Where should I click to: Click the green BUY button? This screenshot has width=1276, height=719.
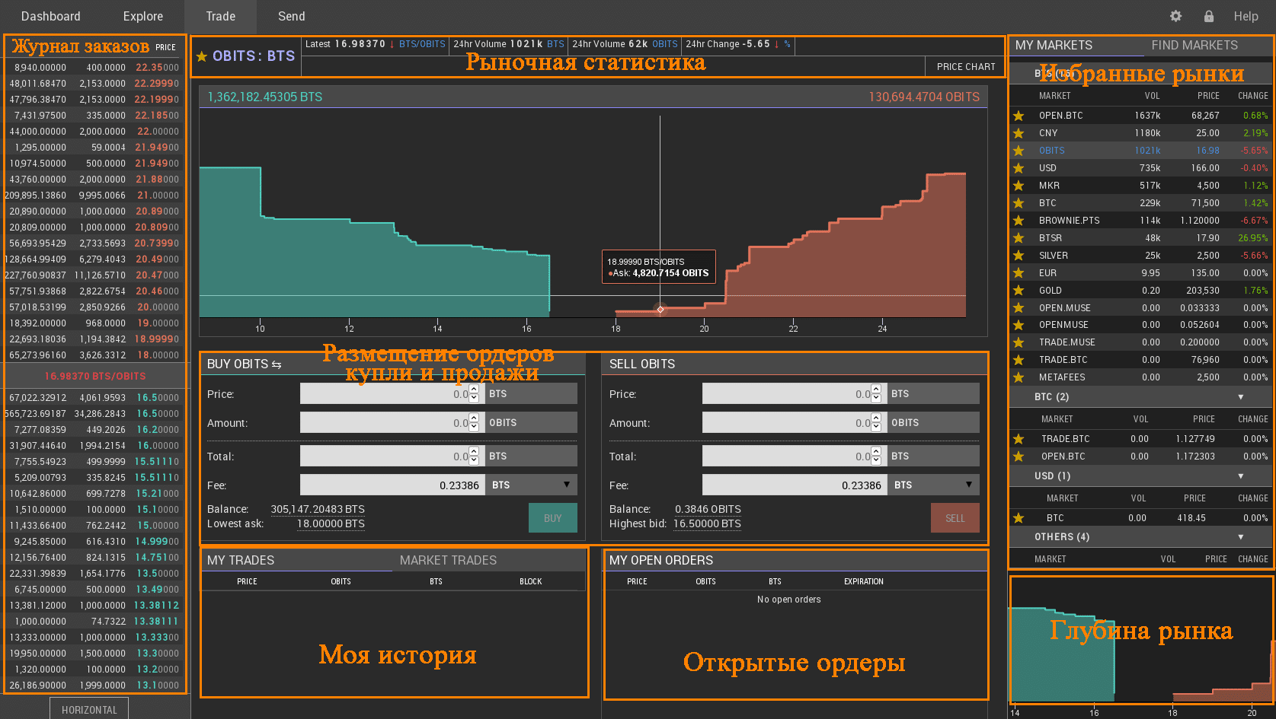pos(553,518)
